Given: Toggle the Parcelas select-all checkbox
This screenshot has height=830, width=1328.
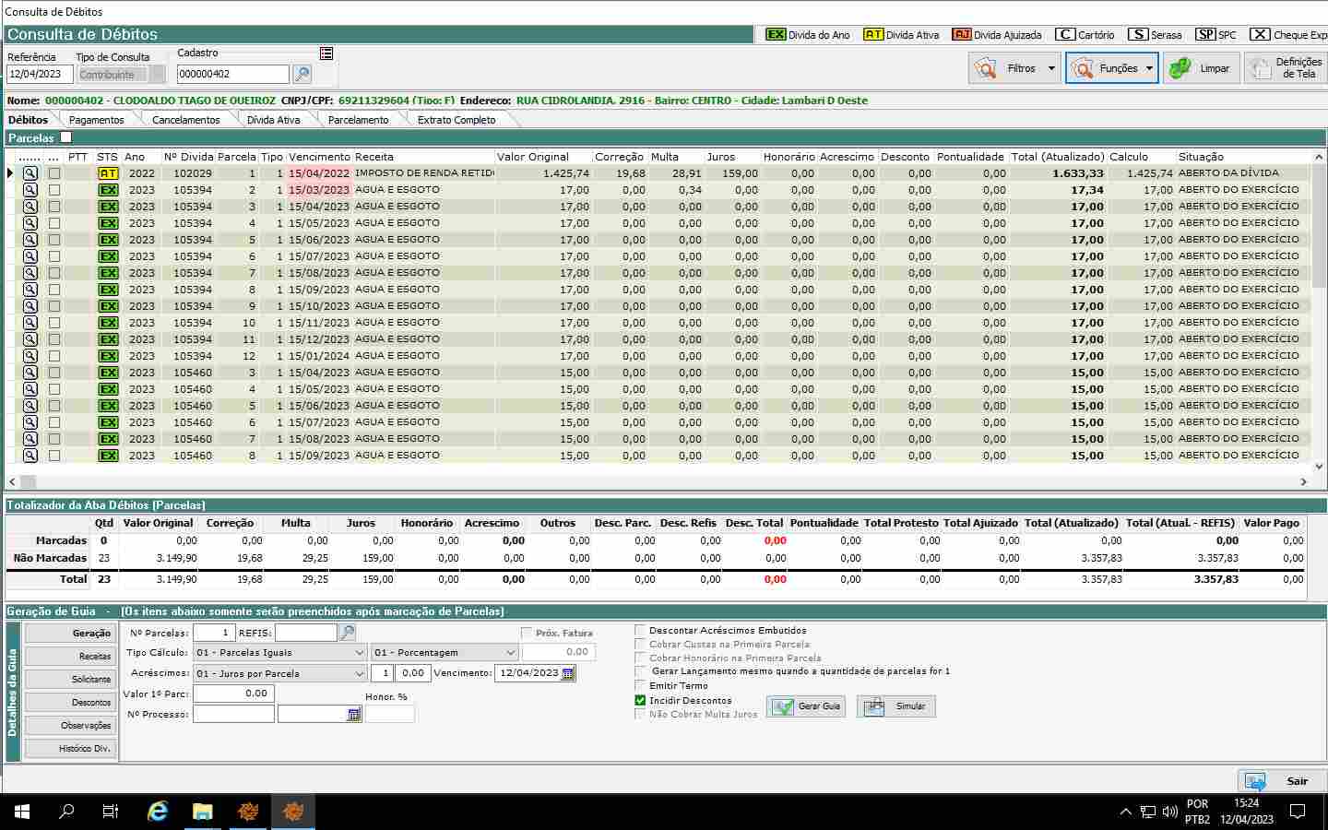Looking at the screenshot, I should 65,137.
